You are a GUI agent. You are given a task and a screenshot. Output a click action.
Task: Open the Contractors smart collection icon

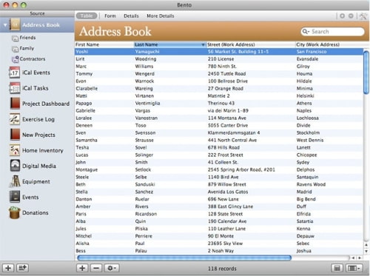point(15,59)
